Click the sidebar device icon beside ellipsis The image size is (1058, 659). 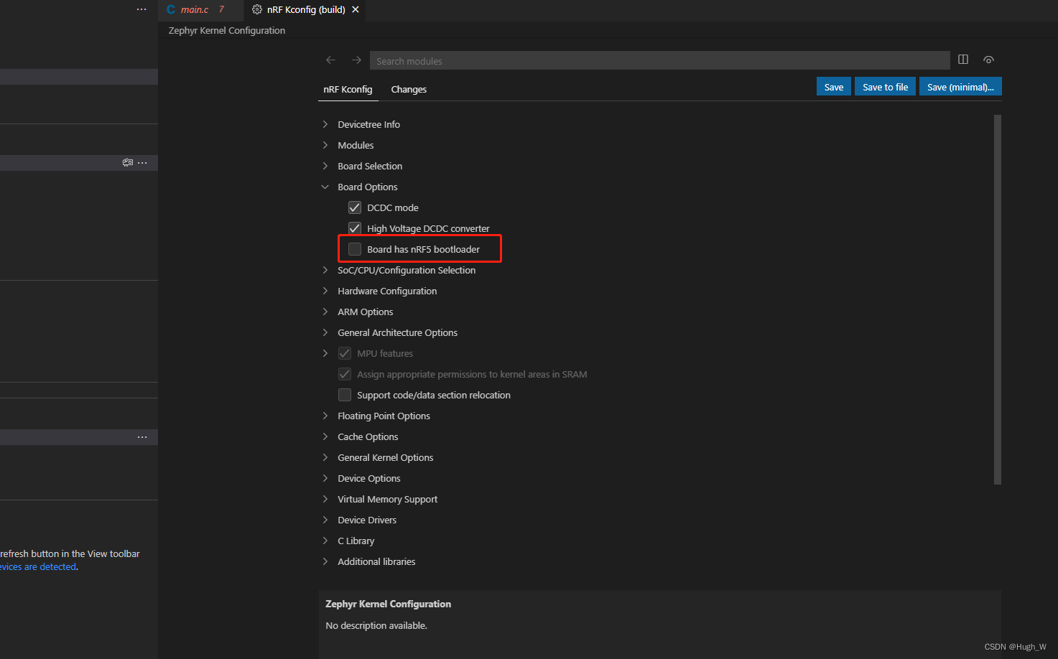coord(128,163)
